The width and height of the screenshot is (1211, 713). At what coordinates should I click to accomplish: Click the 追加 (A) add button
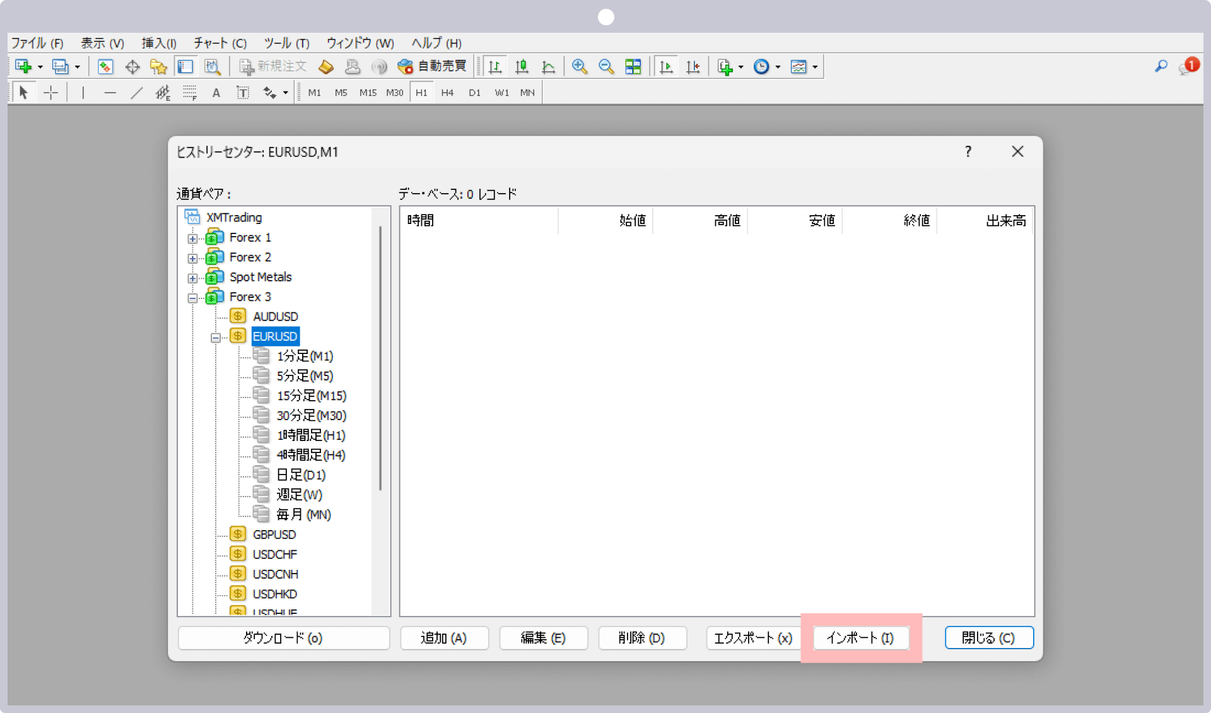(x=444, y=638)
